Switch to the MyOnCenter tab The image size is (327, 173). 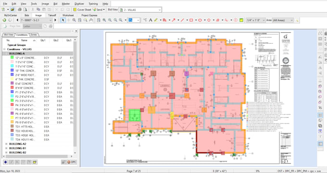pos(11,15)
